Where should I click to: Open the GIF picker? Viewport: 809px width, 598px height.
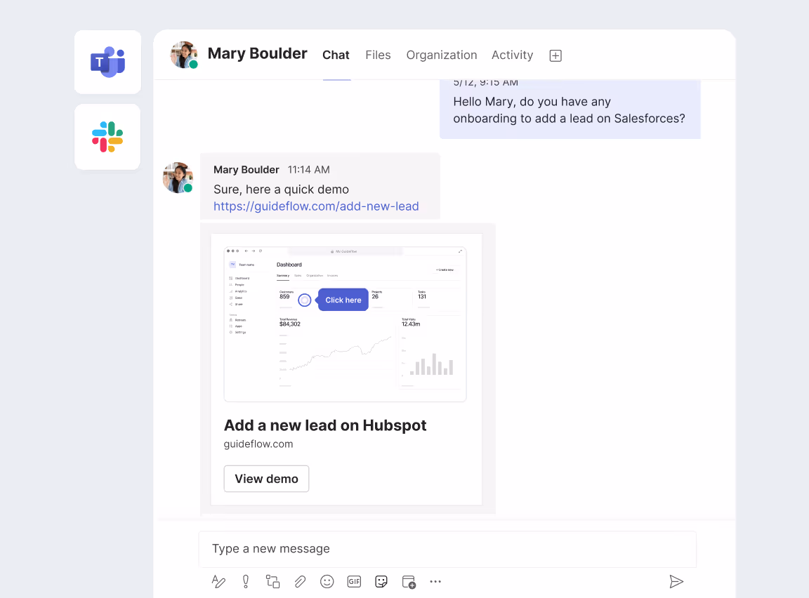[x=354, y=581]
